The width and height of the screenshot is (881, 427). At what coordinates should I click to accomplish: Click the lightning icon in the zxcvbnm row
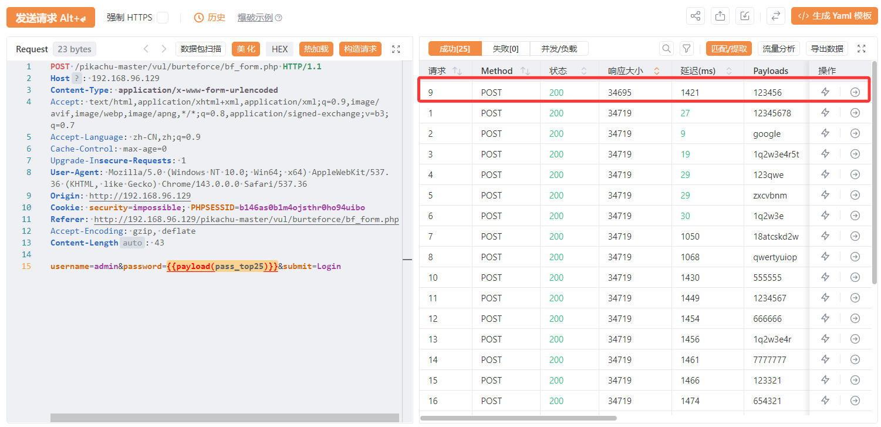click(825, 195)
